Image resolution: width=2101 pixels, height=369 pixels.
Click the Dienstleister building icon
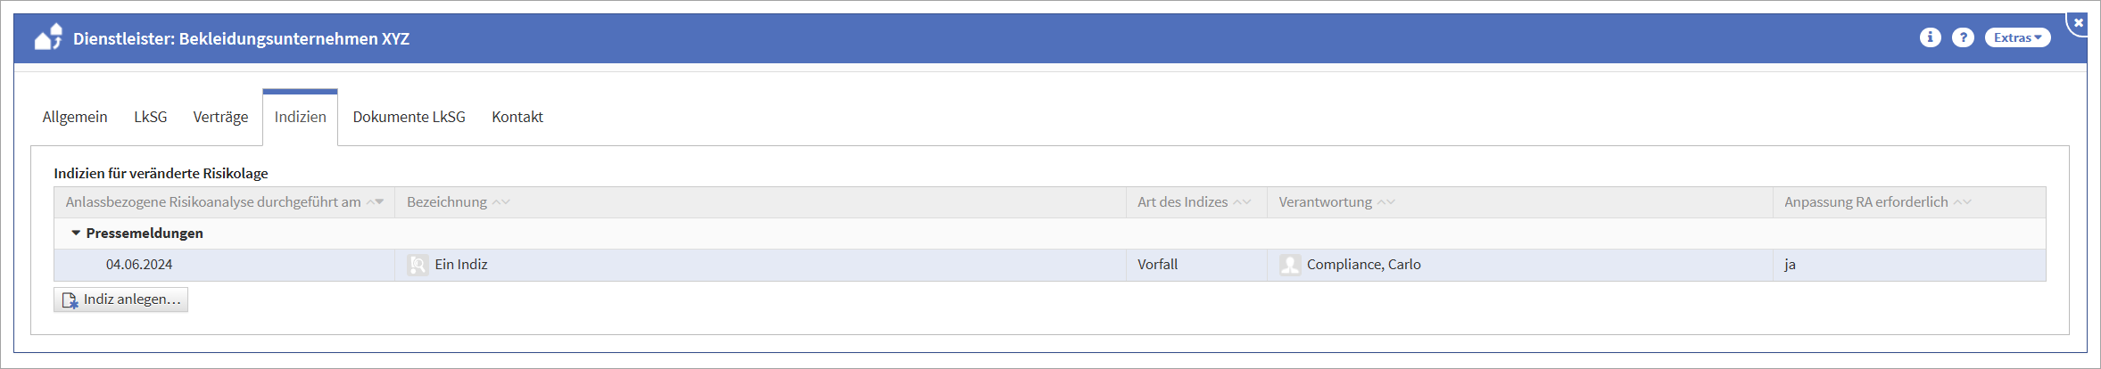click(48, 37)
